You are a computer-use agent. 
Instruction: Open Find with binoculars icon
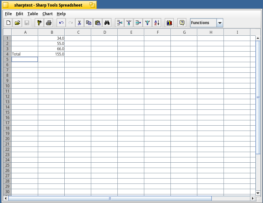click(x=107, y=23)
